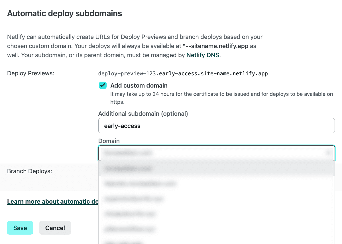Image resolution: width=342 pixels, height=244 pixels.
Task: Pick the third domain in the dropdown list
Action: (x=216, y=198)
